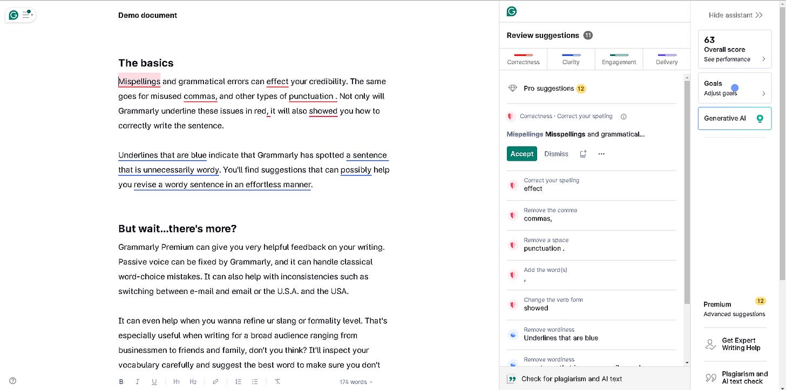The height and width of the screenshot is (390, 786).
Task: Click the Plagiarism and AI text check quote icon
Action: click(711, 377)
